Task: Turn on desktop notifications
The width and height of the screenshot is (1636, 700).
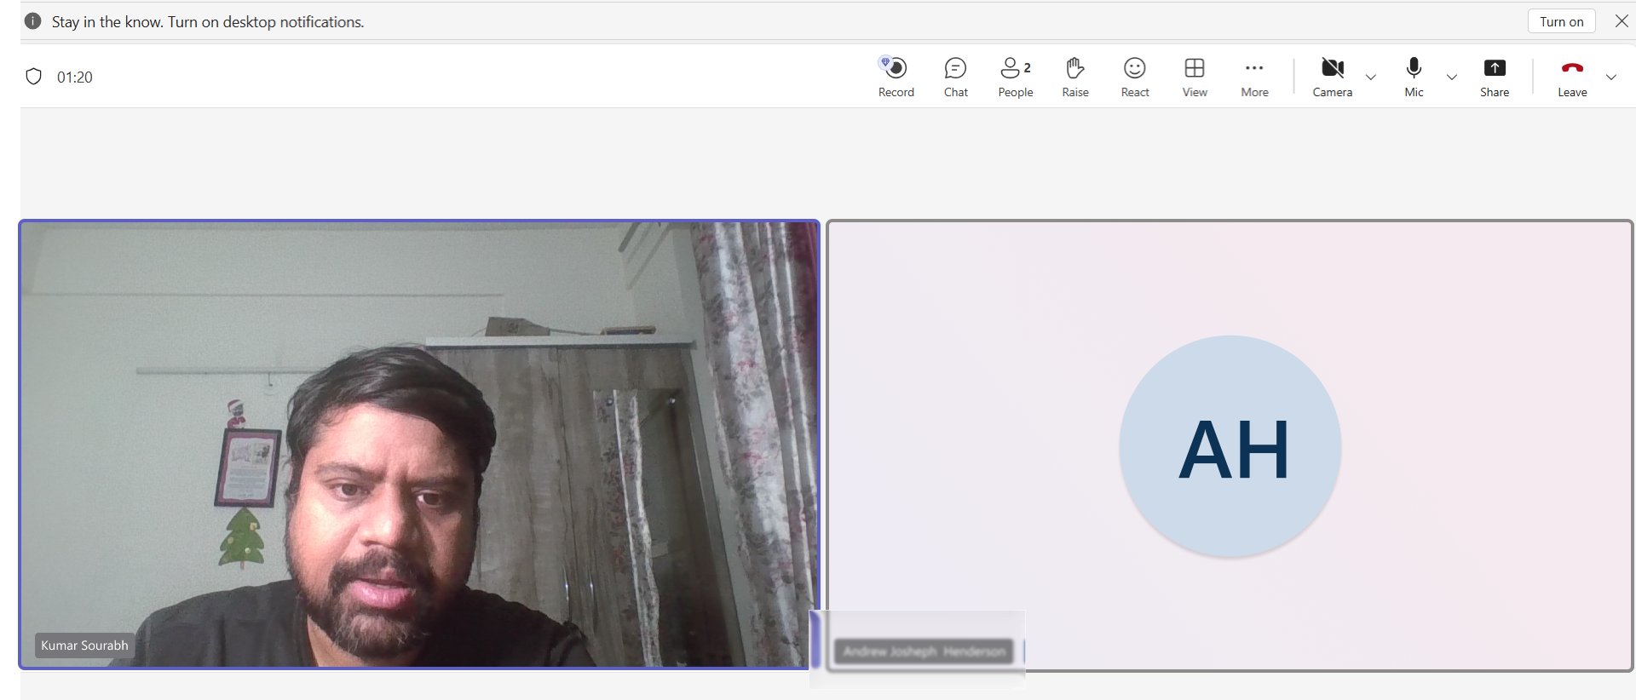Action: pyautogui.click(x=1561, y=21)
